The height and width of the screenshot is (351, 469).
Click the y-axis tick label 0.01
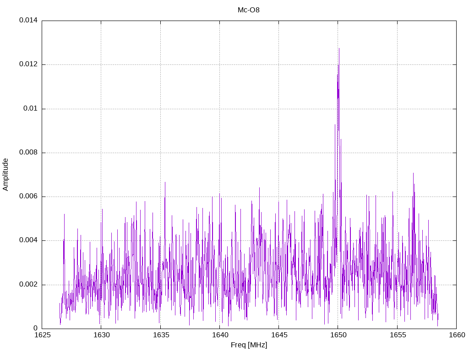coord(31,108)
